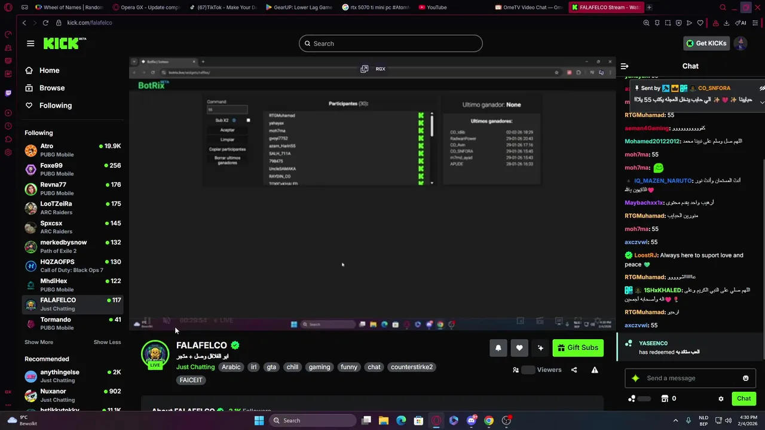Click the heart follow button

tap(519, 348)
